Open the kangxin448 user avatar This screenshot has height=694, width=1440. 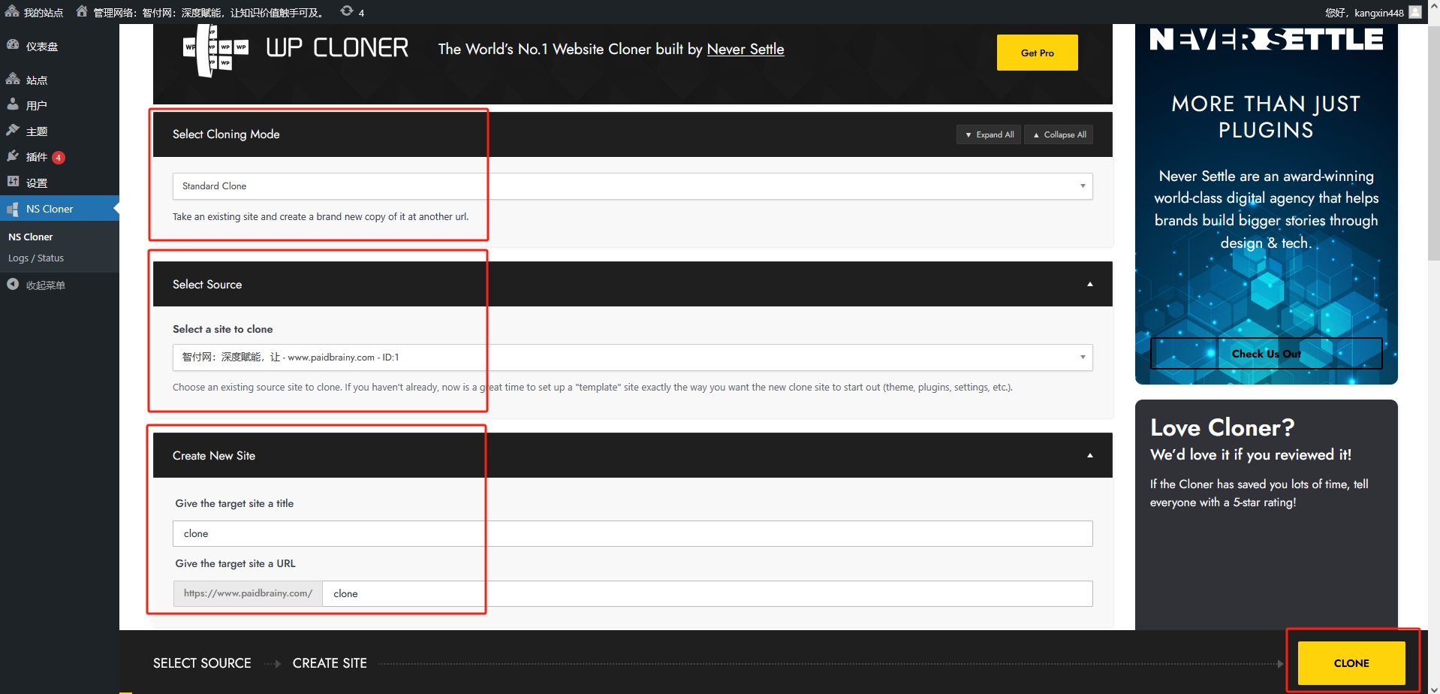pyautogui.click(x=1415, y=12)
